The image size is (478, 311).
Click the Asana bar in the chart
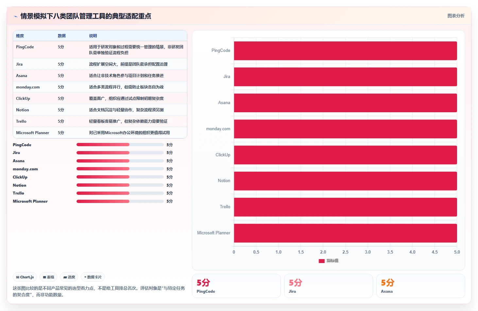pos(345,103)
